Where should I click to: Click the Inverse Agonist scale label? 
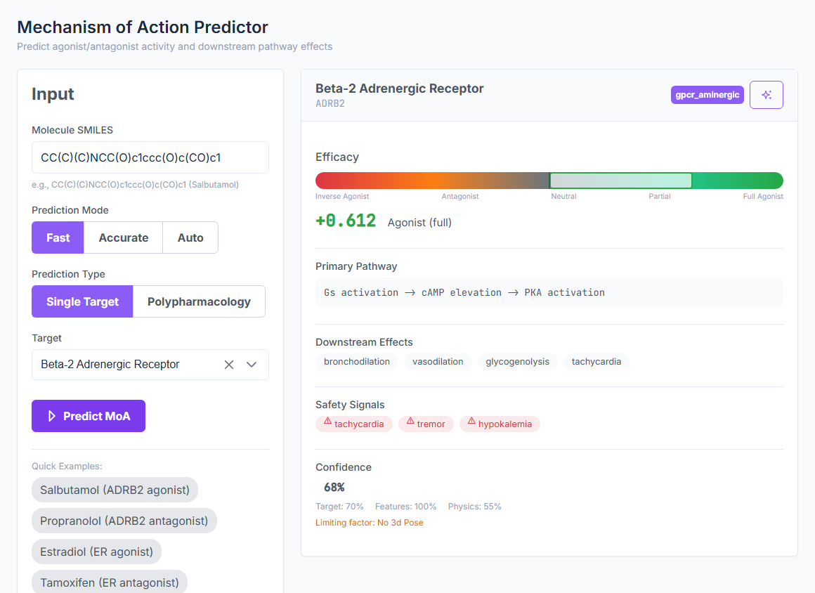342,197
